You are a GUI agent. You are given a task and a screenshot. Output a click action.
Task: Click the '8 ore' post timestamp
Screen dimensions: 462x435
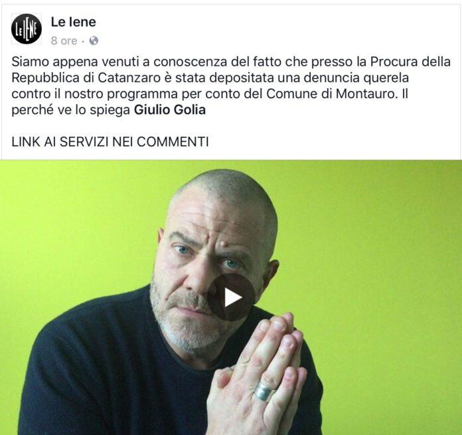point(64,40)
